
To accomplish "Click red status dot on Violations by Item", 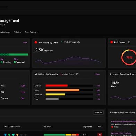I will click(36, 42).
